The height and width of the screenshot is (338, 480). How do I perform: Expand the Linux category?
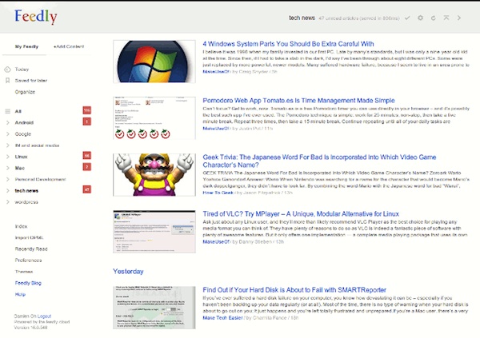(8, 157)
